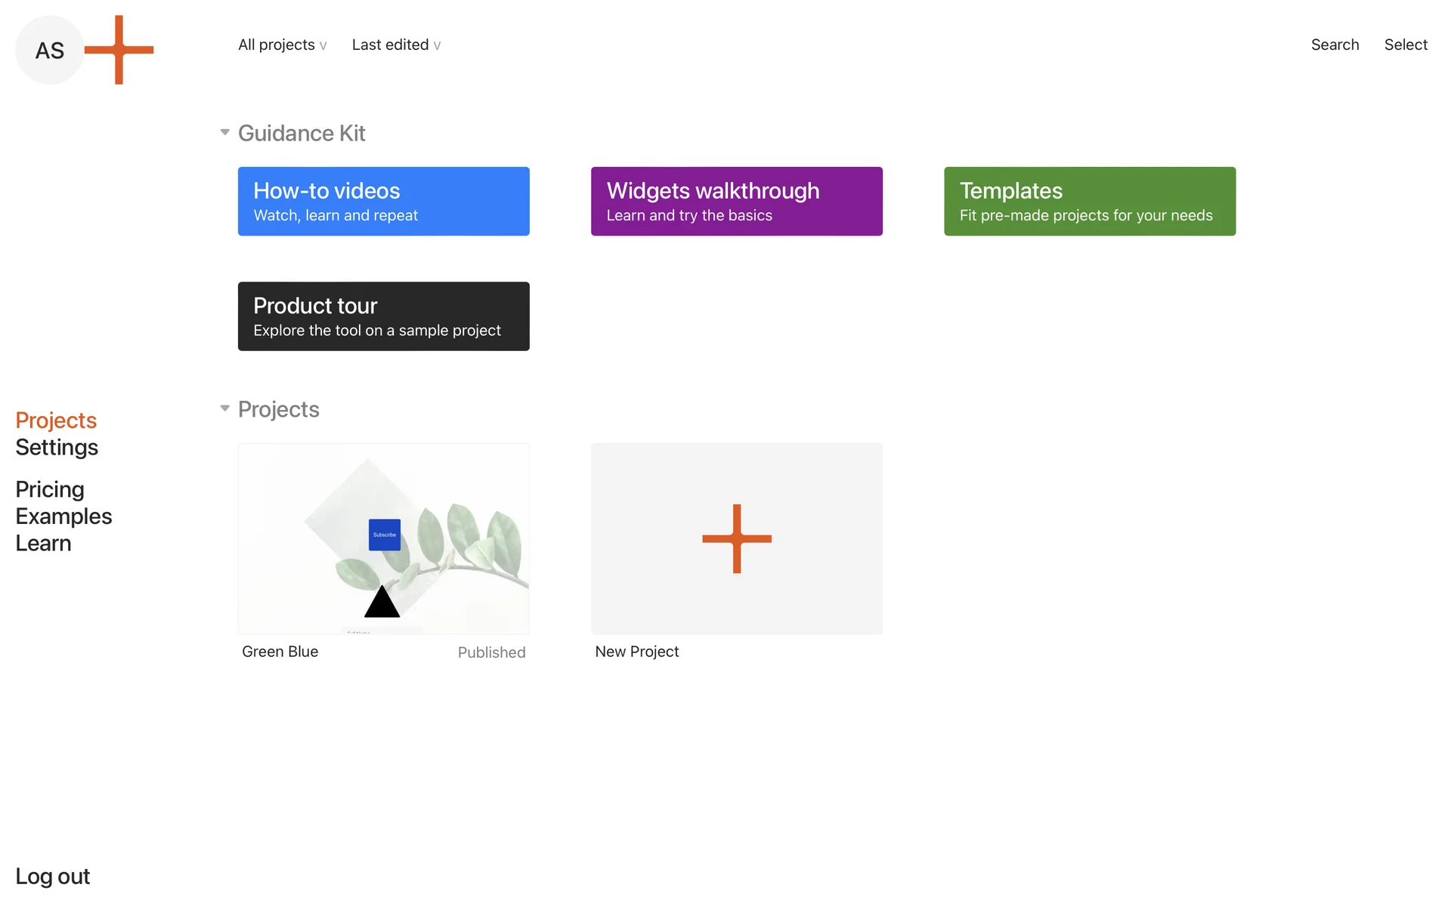Click Log out at the bottom left
Screen dimensions: 1451x906
pos(52,876)
